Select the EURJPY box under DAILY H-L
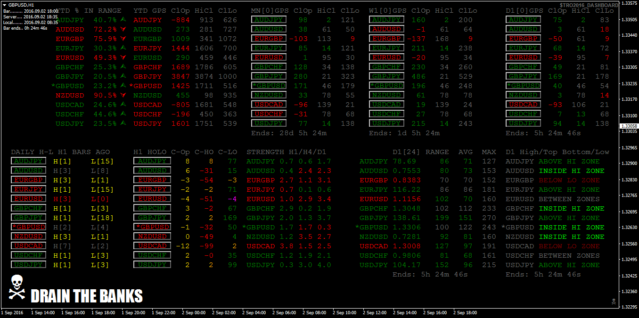The width and height of the screenshot is (639, 318). click(28, 189)
